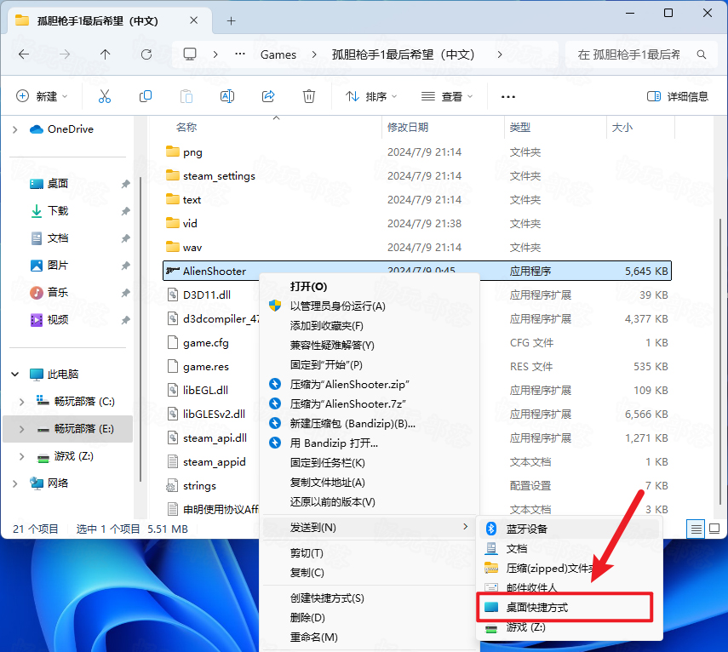
Task: Expand the OneDrive tree node
Action: pyautogui.click(x=14, y=129)
